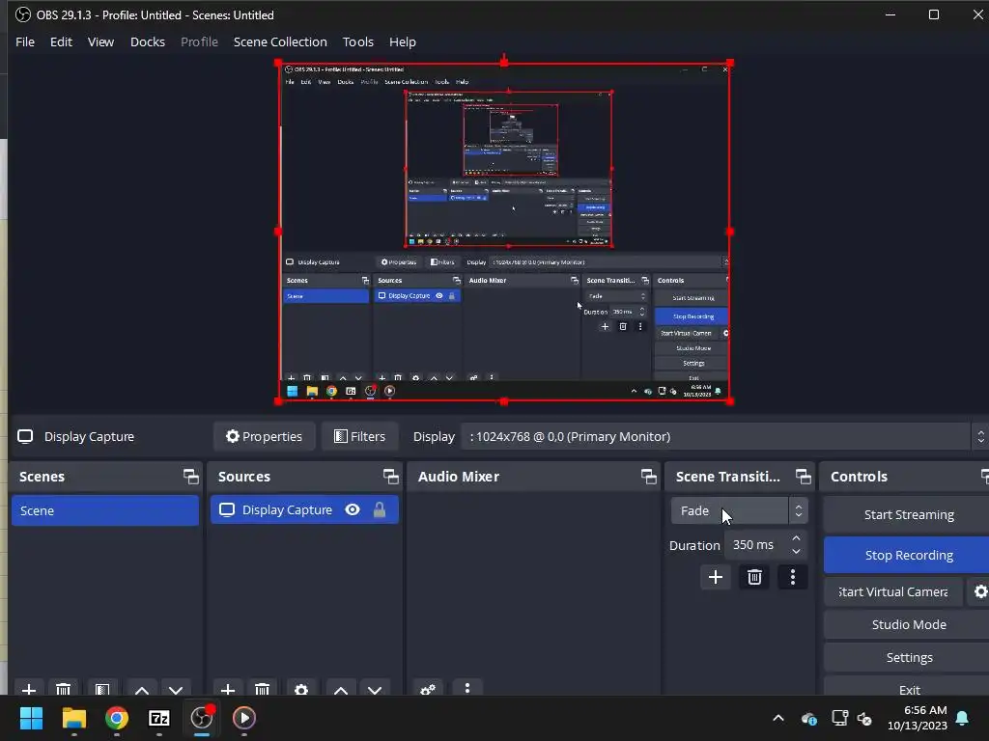
Task: Toggle Display Capture visibility eye
Action: [x=353, y=509]
